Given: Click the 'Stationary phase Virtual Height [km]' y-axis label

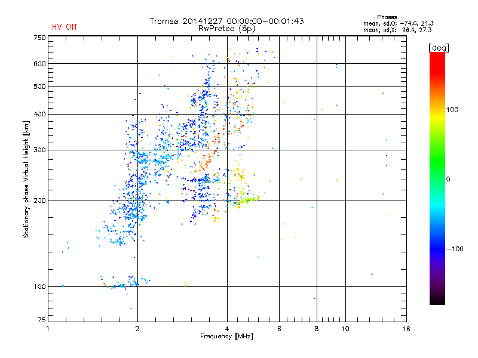Looking at the screenshot, I should pos(26,179).
